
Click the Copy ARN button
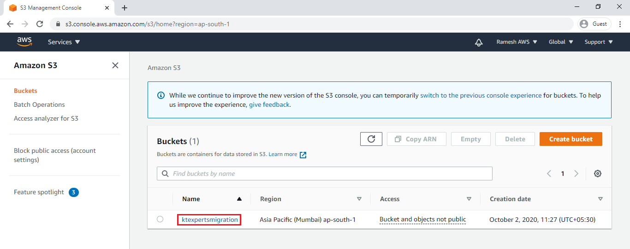click(416, 139)
